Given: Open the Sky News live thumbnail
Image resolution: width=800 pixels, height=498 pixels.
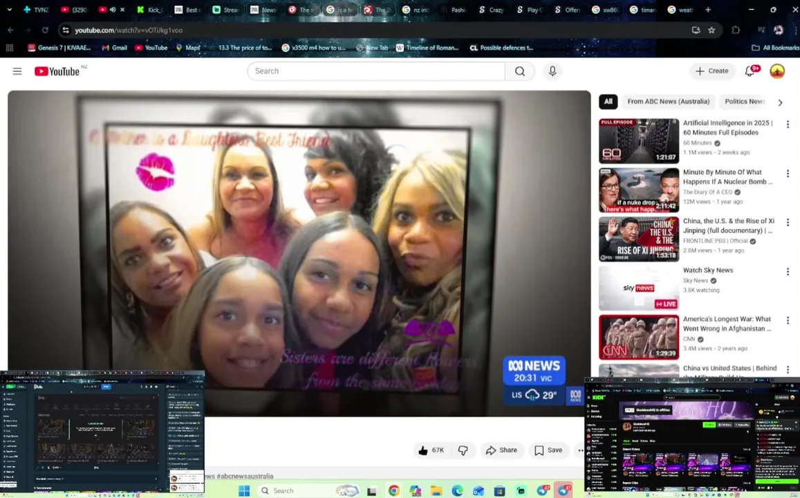Looking at the screenshot, I should (639, 288).
